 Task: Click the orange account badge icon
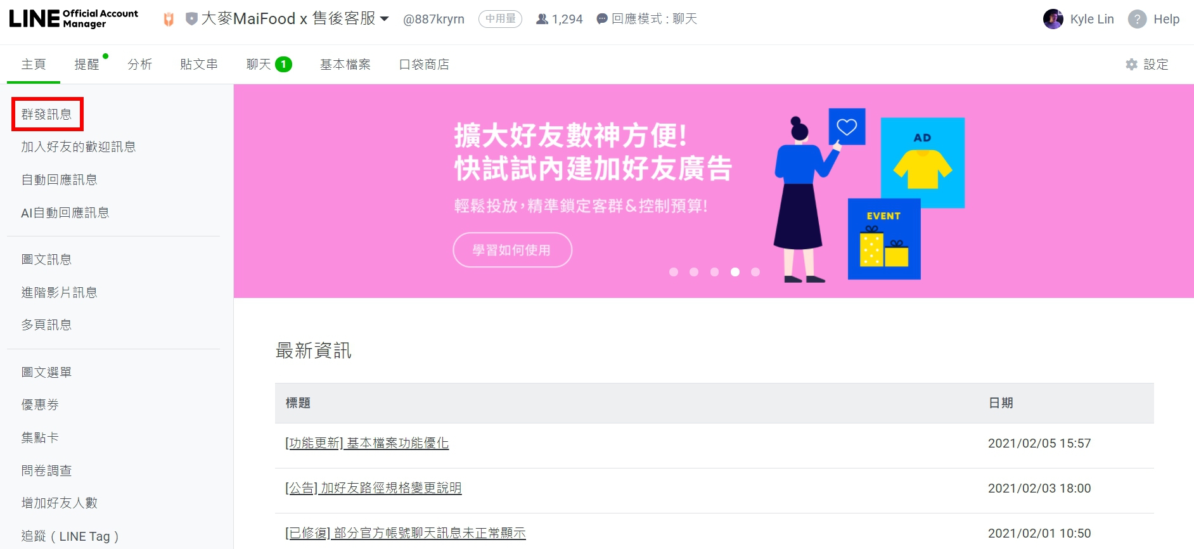[169, 19]
